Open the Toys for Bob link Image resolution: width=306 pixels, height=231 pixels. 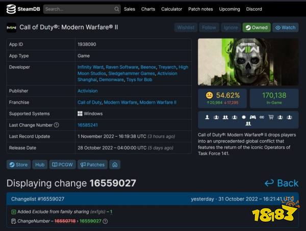139,80
